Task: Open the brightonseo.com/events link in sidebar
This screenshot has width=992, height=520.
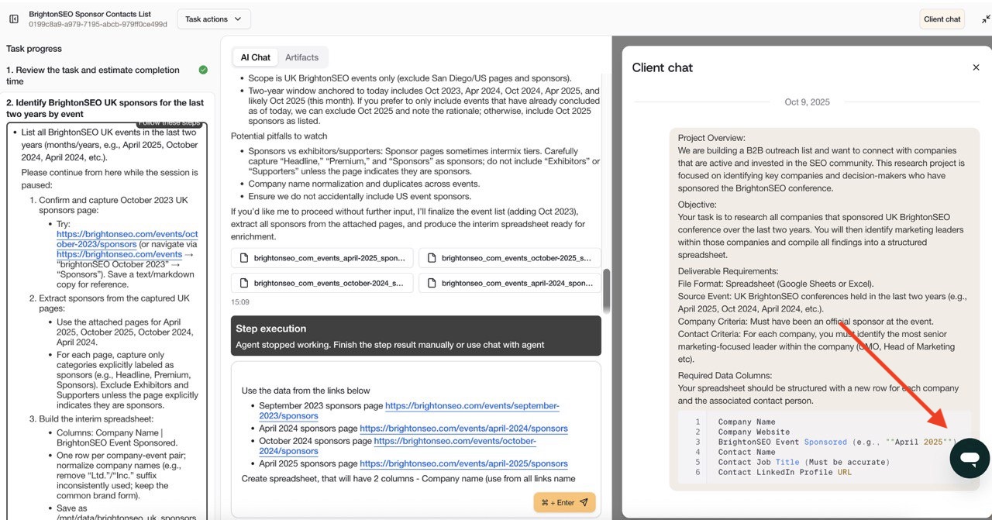Action: (x=119, y=254)
